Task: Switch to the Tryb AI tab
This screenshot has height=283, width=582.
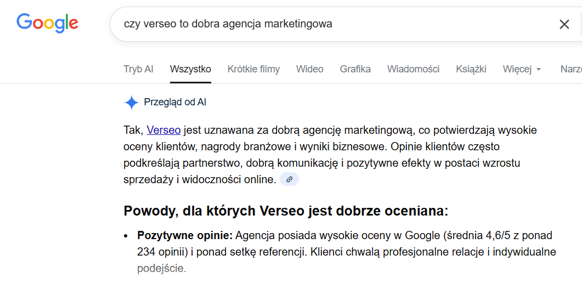Action: click(138, 69)
